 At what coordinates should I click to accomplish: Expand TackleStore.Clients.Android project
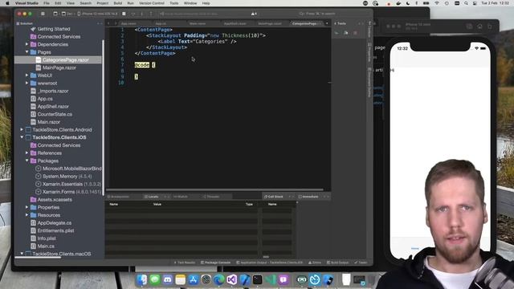tap(22, 130)
